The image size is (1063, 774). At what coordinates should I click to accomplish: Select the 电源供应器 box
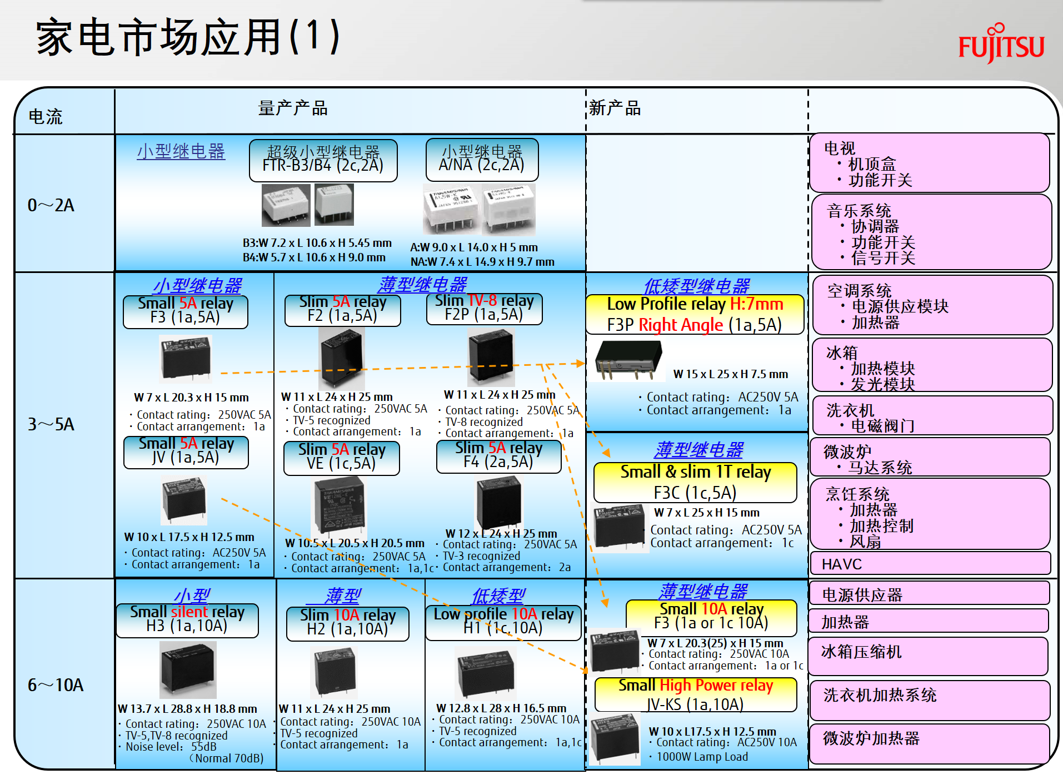930,593
